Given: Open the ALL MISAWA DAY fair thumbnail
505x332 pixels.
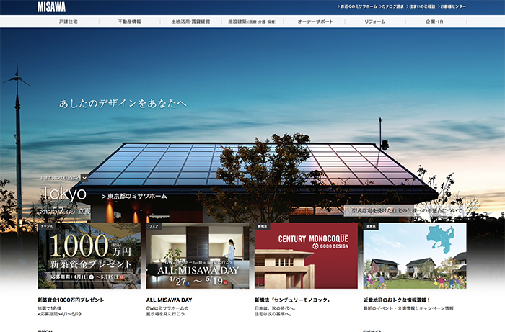Looking at the screenshot, I should tap(198, 256).
